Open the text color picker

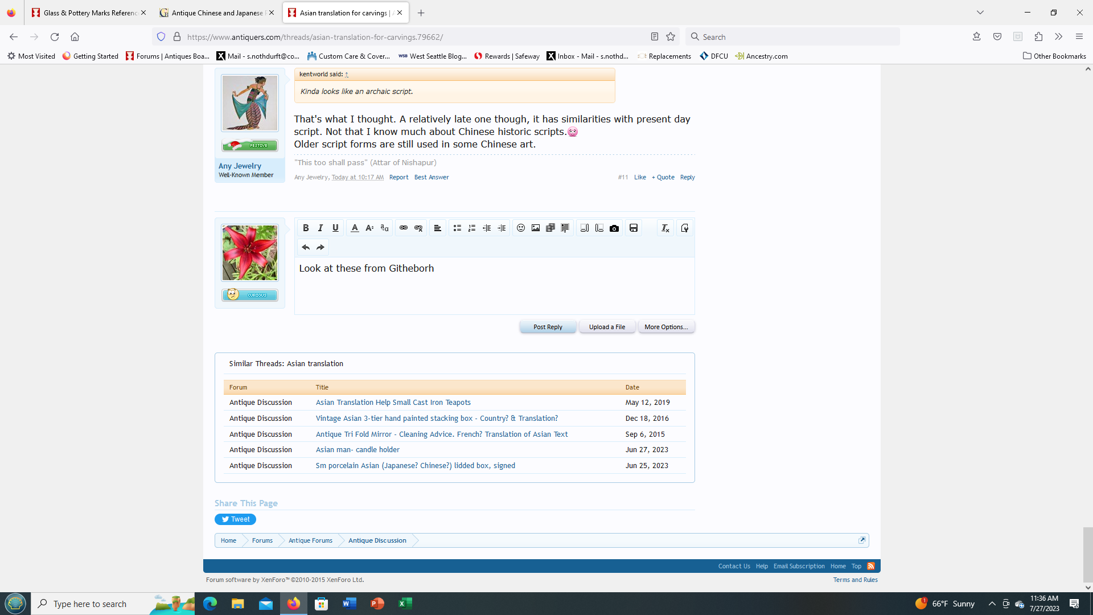pyautogui.click(x=355, y=228)
